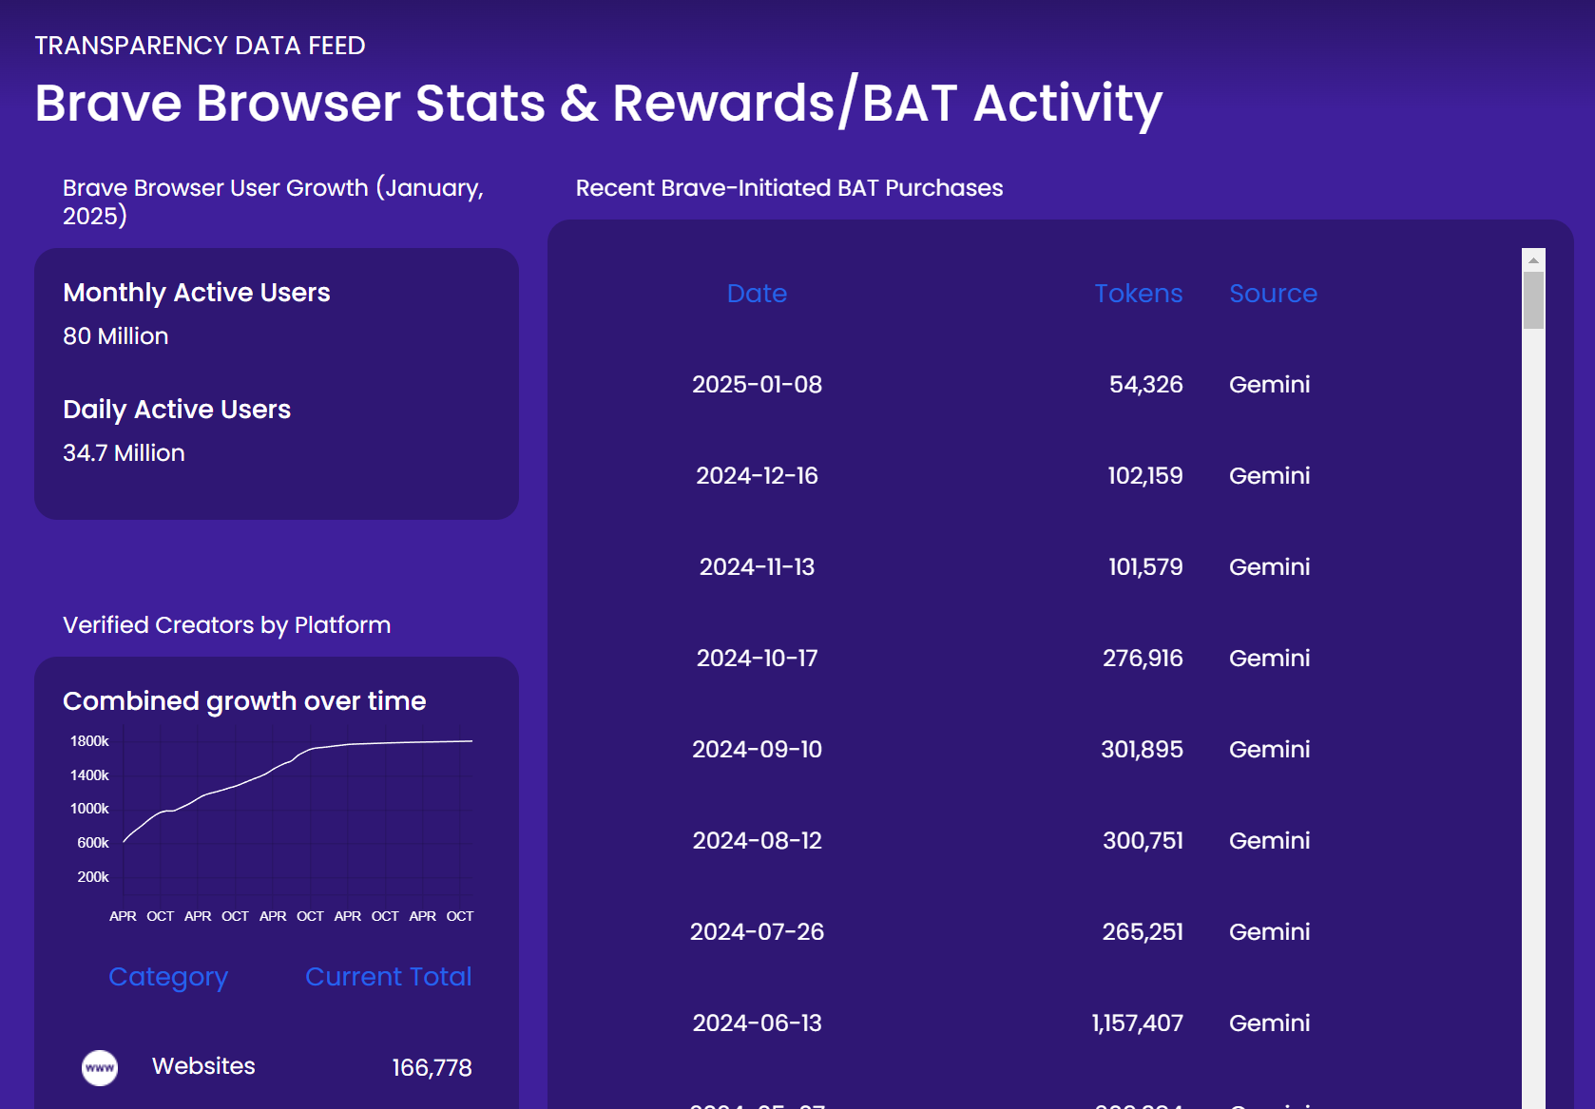Open the TRANSPARENCY DATA FEED heading
Screen dimensions: 1595x1109
pyautogui.click(x=200, y=45)
